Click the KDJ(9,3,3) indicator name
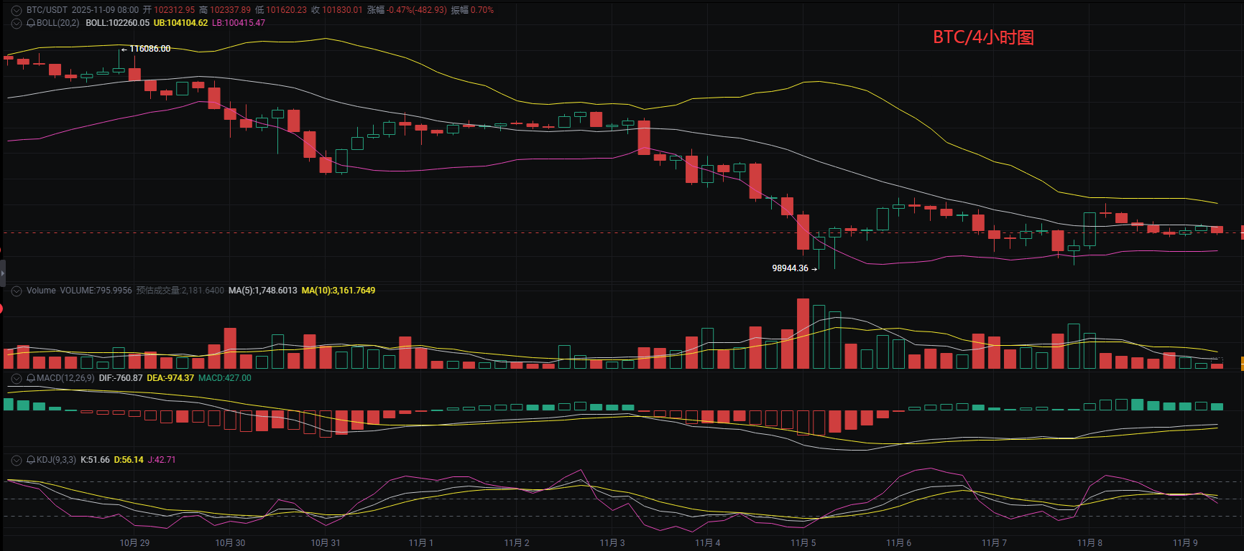The width and height of the screenshot is (1244, 551). point(56,460)
